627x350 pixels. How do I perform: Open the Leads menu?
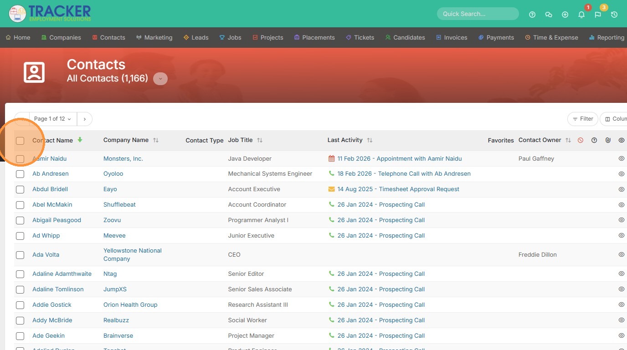pyautogui.click(x=196, y=37)
